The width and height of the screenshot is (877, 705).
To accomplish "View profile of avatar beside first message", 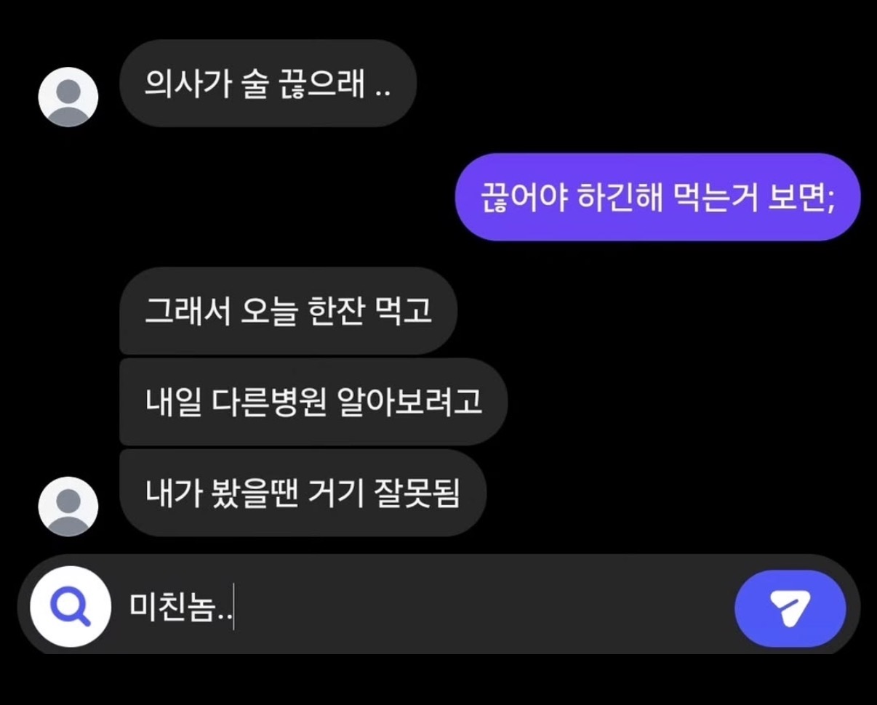I will tap(68, 97).
